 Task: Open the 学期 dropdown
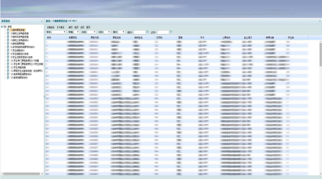pos(76,32)
